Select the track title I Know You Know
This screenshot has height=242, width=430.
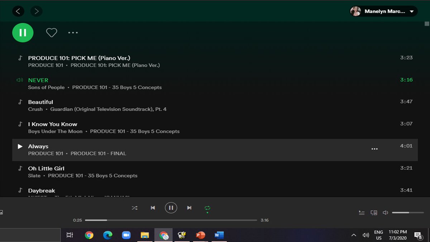53,124
